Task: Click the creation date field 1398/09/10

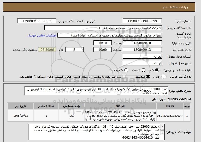Action: click(142, 43)
